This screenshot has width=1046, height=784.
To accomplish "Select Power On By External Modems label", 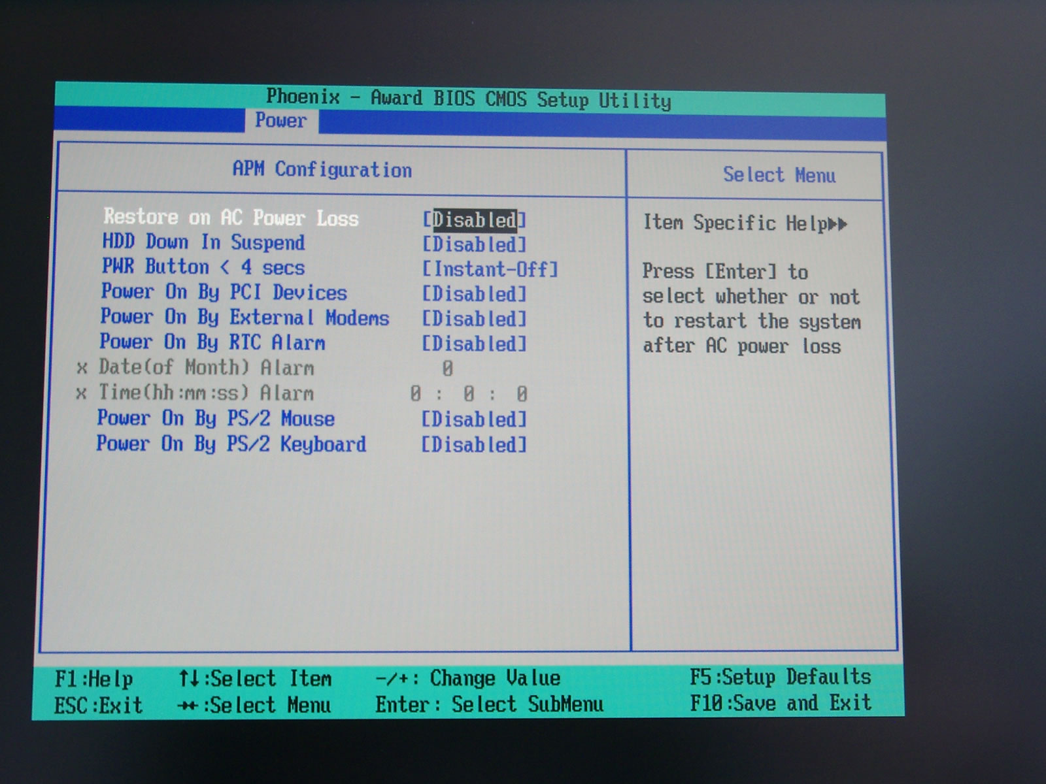I will click(245, 318).
